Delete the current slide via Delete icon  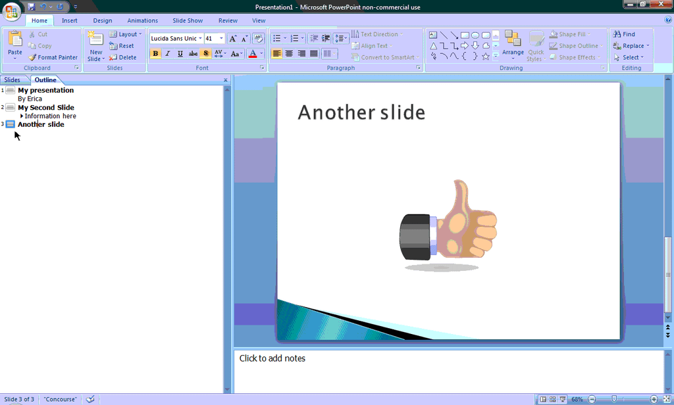[113, 57]
